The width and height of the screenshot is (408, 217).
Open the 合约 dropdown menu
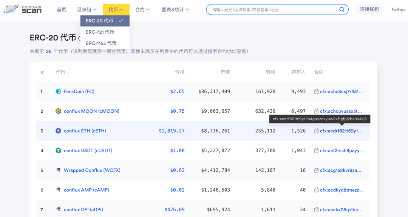(142, 9)
